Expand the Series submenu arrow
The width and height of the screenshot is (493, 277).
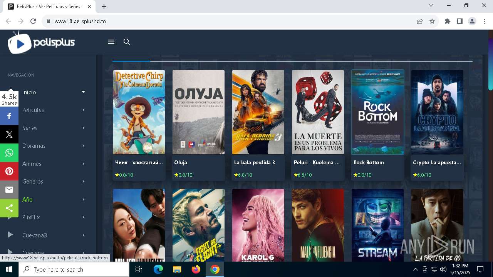point(83,128)
